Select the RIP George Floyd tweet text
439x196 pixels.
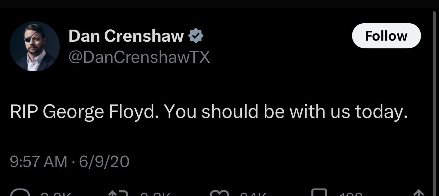pos(209,112)
